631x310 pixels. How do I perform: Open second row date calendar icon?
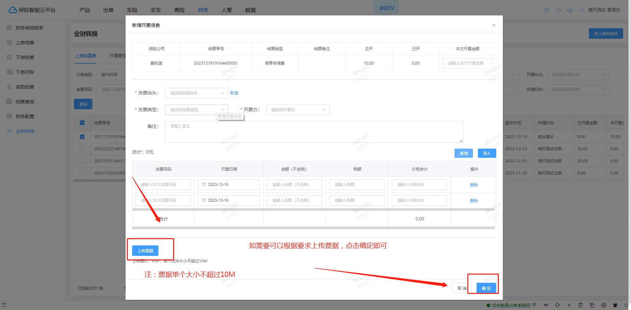pyautogui.click(x=204, y=200)
